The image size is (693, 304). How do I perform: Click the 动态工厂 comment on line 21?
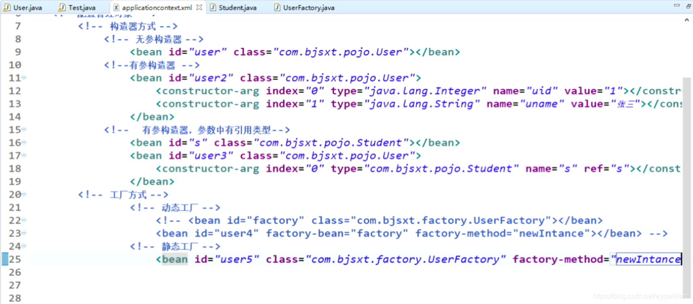175,208
